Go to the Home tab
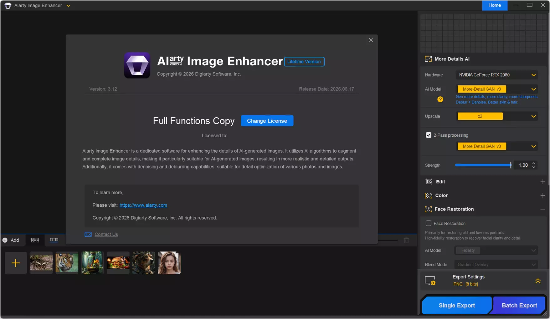This screenshot has width=550, height=319. [495, 5]
